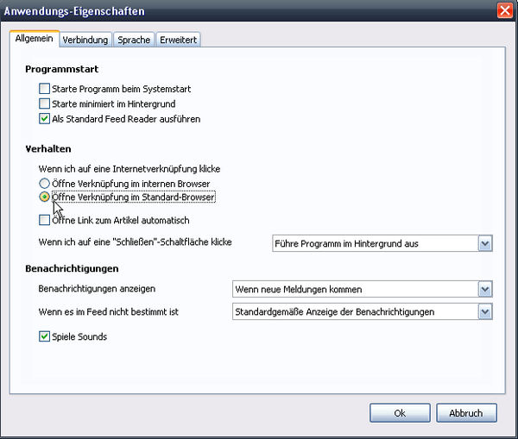
Task: Disable the Spiele Sounds checkbox
Action: [x=45, y=336]
